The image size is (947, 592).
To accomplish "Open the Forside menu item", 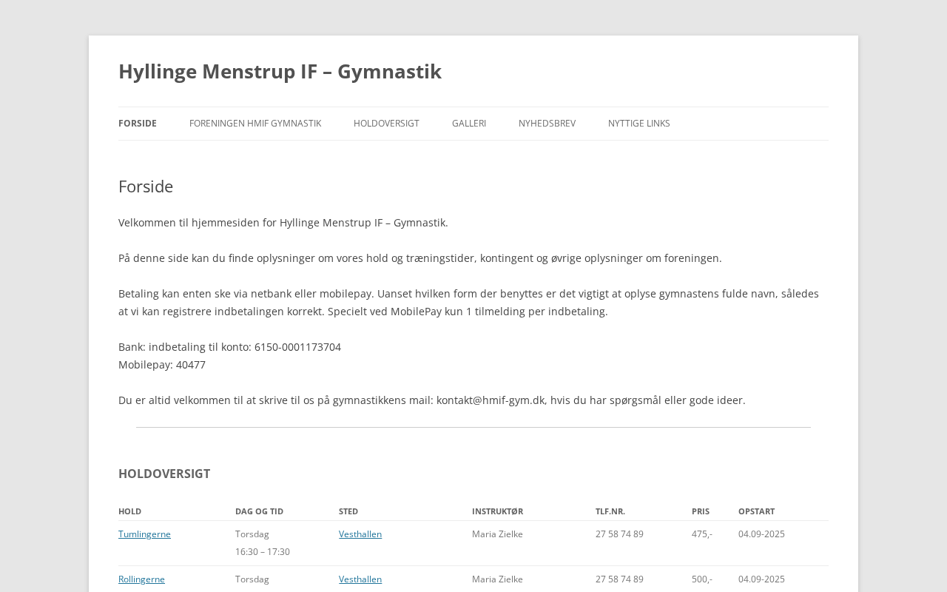I will tap(138, 124).
